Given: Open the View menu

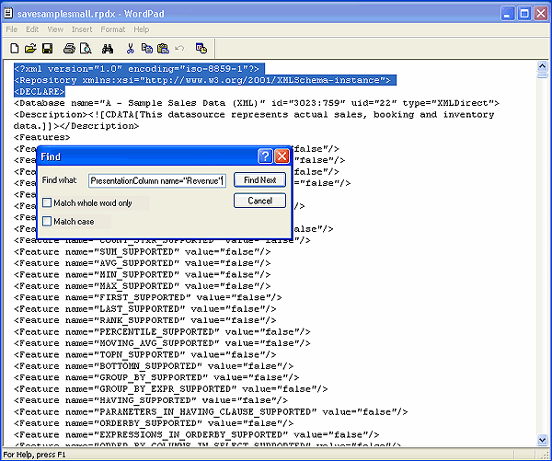Looking at the screenshot, I should point(55,29).
